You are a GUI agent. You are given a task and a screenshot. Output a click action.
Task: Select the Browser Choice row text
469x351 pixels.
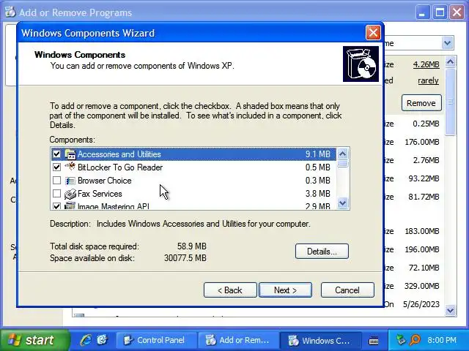104,181
